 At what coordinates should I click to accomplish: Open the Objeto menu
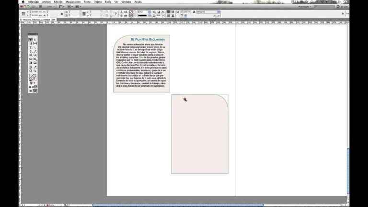tap(98, 2)
